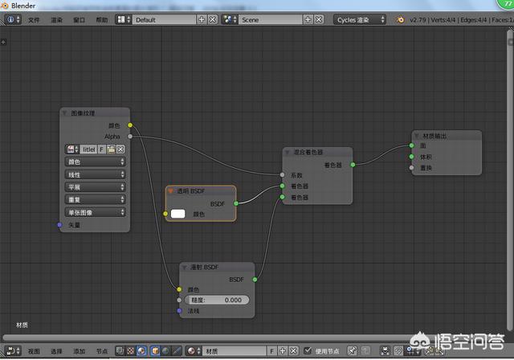Open the node editor type selector
Screen dimensions: 514x360
(13, 351)
